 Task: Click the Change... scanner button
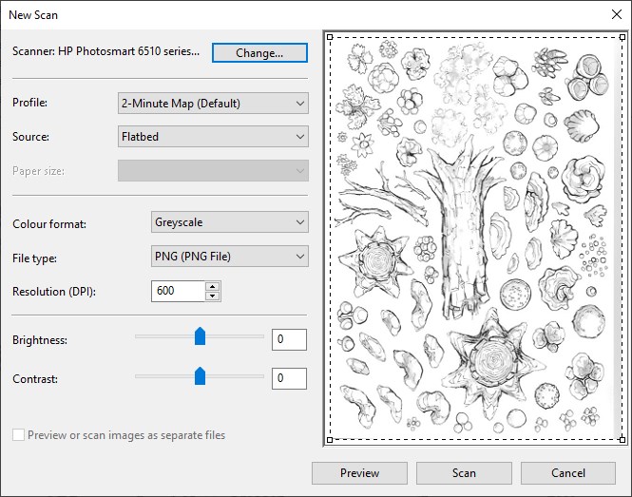259,53
